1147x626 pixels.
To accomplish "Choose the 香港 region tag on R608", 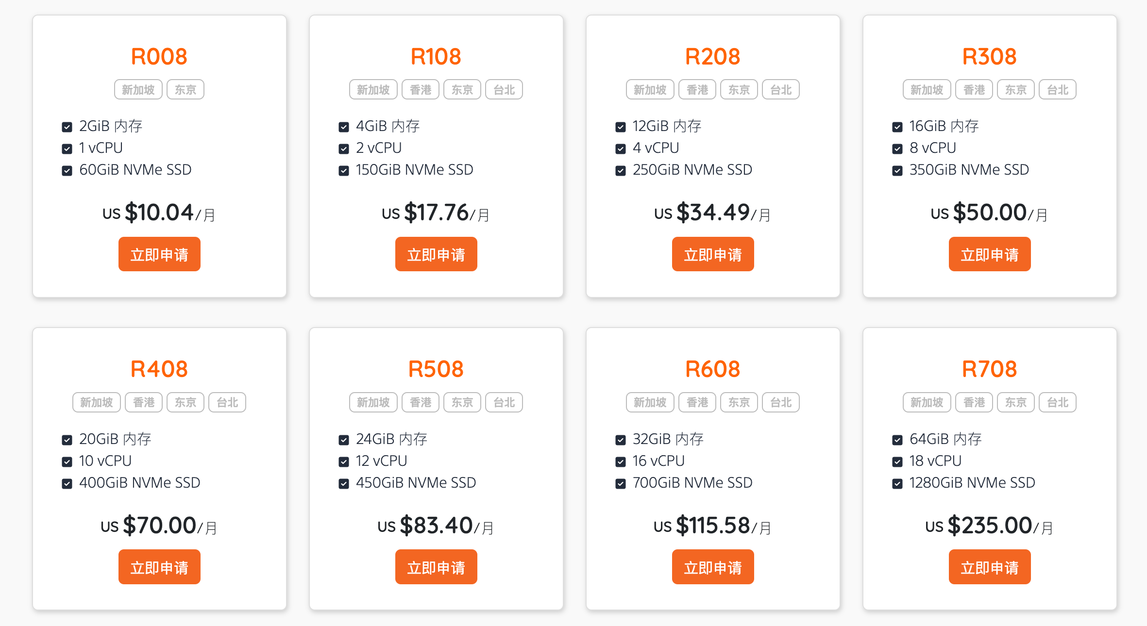I will click(697, 403).
